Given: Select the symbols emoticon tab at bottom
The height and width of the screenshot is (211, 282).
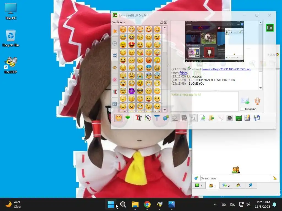Looking at the screenshot, I should coord(115,104).
